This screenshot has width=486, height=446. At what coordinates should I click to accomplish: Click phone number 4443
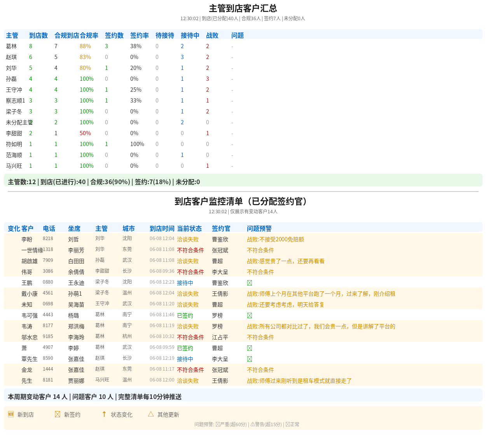[x=48, y=315]
